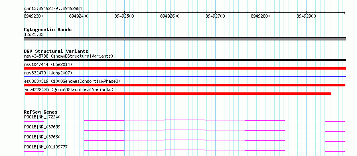This screenshot has height=156, width=357.
Task: Click the 89492400 ruler position label
Action: (79, 16)
